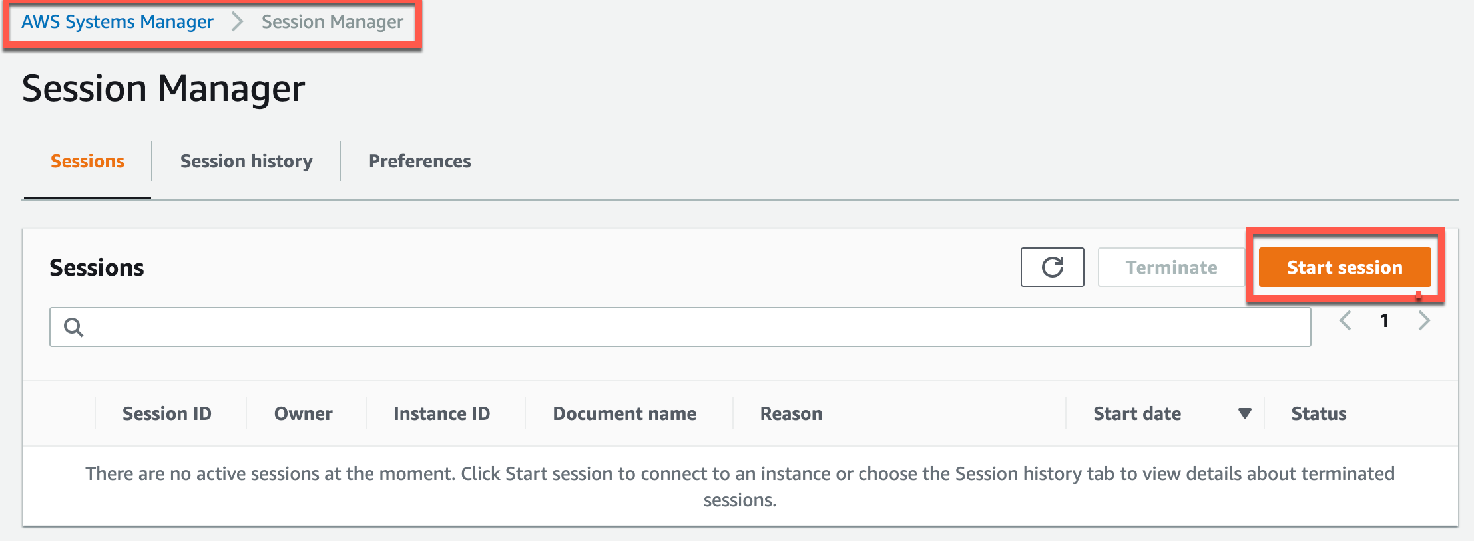Click the Status column header

point(1318,413)
